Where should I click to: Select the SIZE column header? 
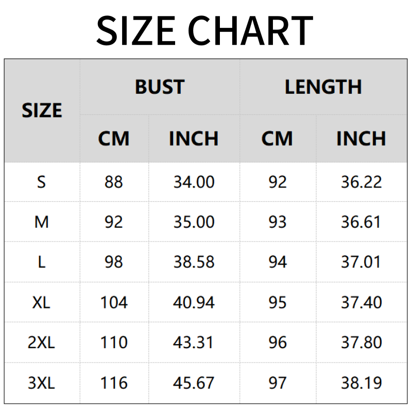[x=42, y=111]
